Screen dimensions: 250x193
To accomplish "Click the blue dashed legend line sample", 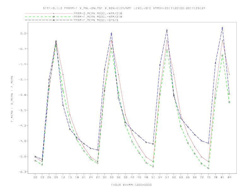I will click(49, 20).
